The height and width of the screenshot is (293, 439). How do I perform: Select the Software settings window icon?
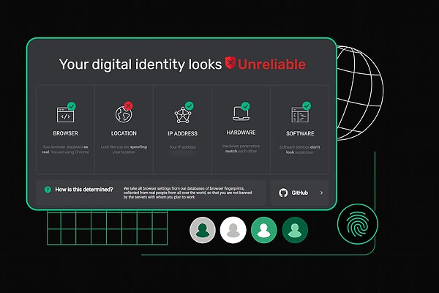pos(299,115)
